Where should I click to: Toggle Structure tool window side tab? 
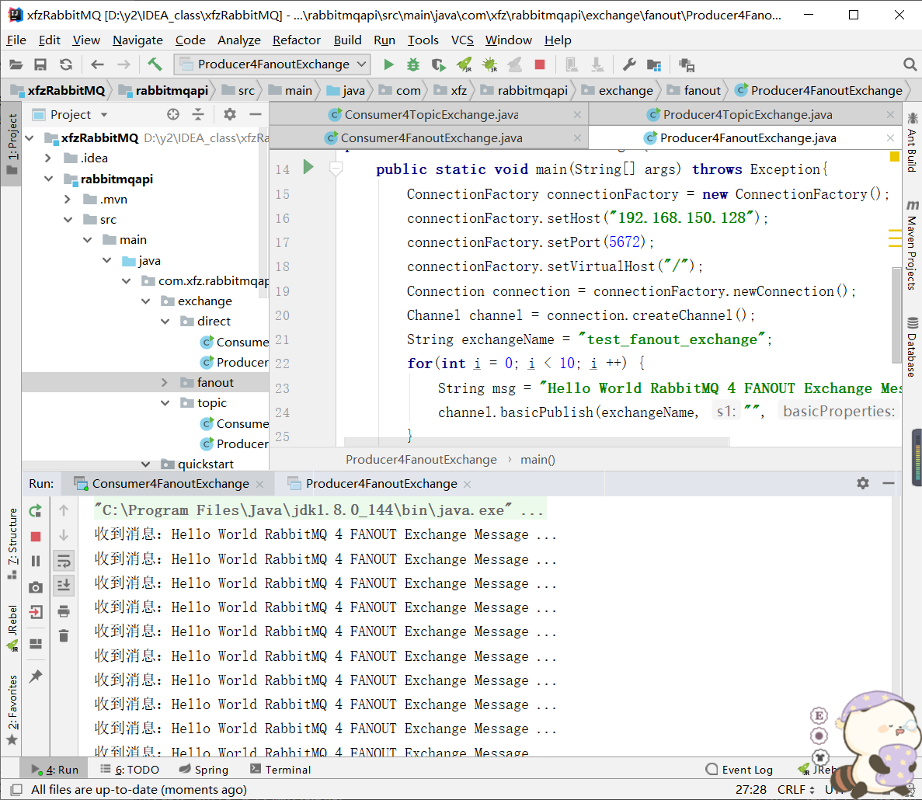(12, 543)
